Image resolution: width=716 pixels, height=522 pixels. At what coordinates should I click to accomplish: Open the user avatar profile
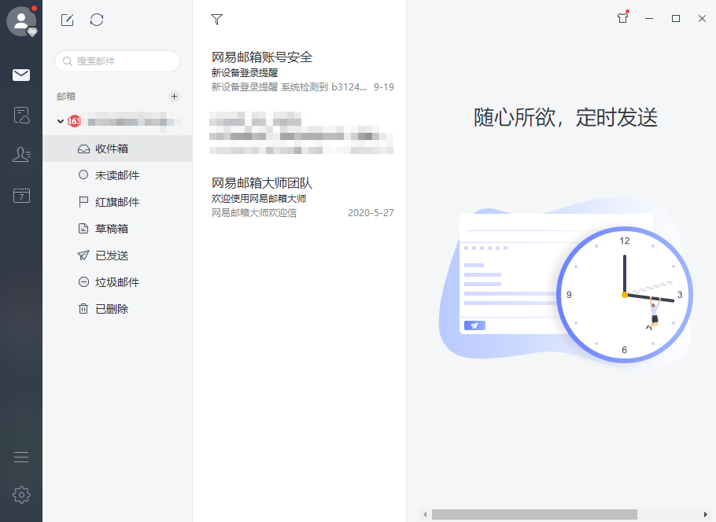point(21,21)
